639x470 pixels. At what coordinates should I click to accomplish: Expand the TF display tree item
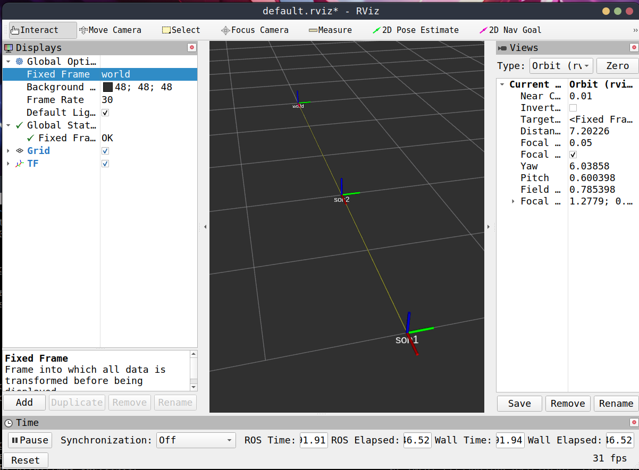point(8,164)
